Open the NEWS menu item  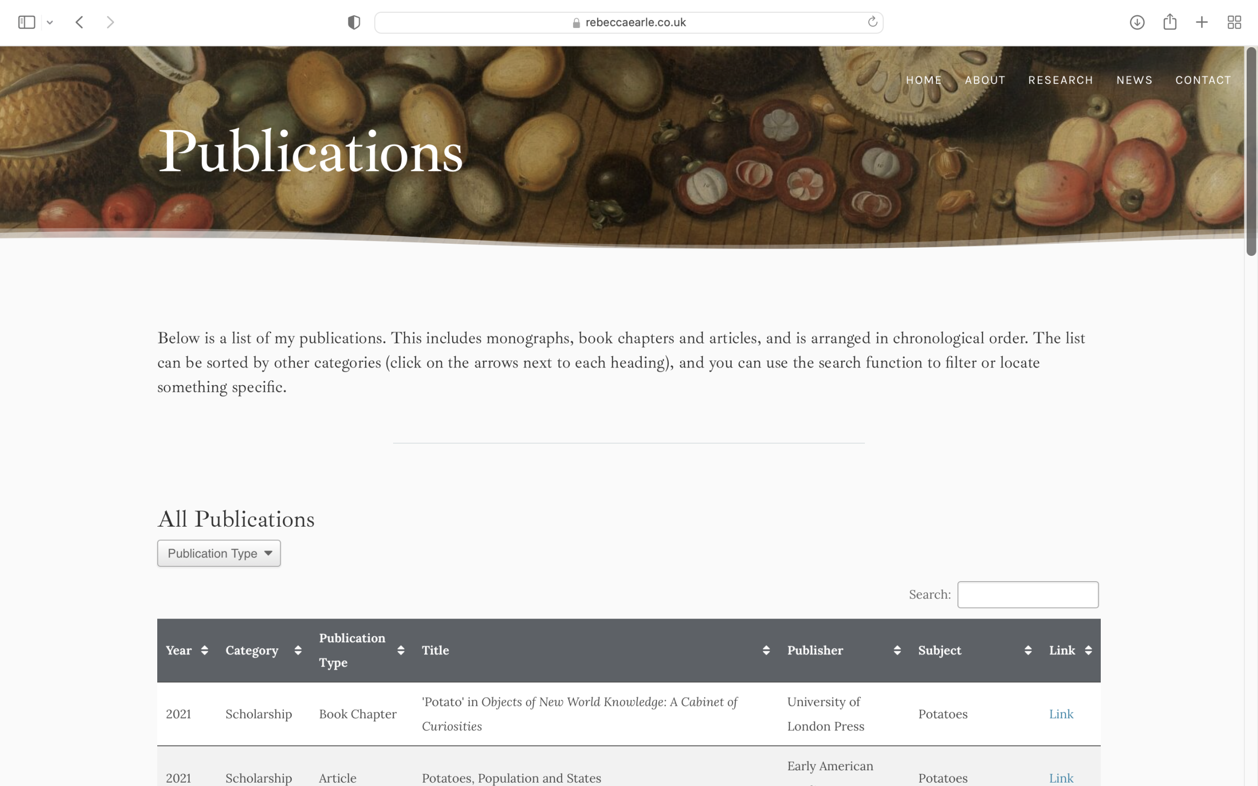1134,80
